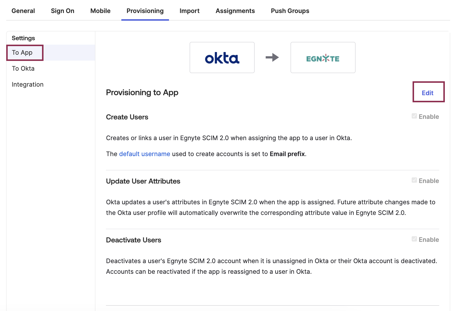This screenshot has height=311, width=454.
Task: Click the arrow between Okta and Egnyte
Action: tap(273, 58)
